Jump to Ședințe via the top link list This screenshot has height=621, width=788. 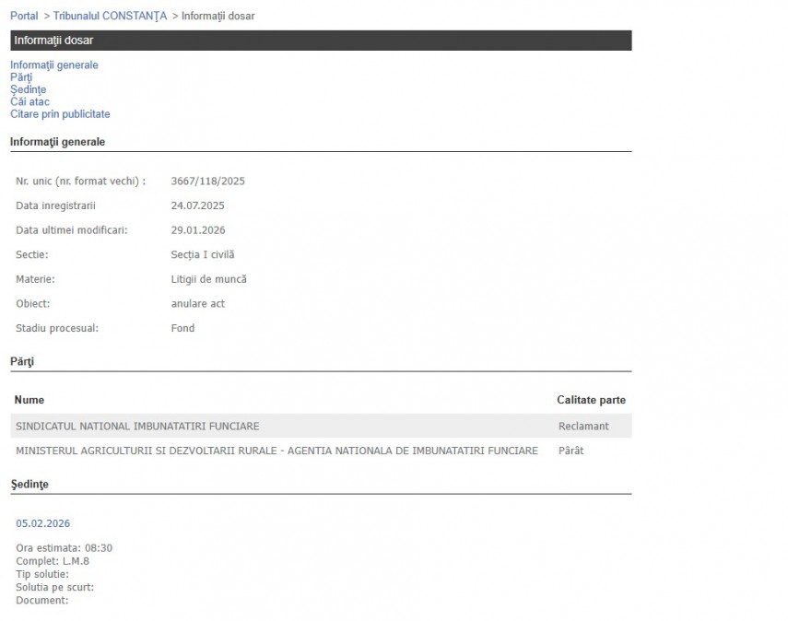[28, 89]
